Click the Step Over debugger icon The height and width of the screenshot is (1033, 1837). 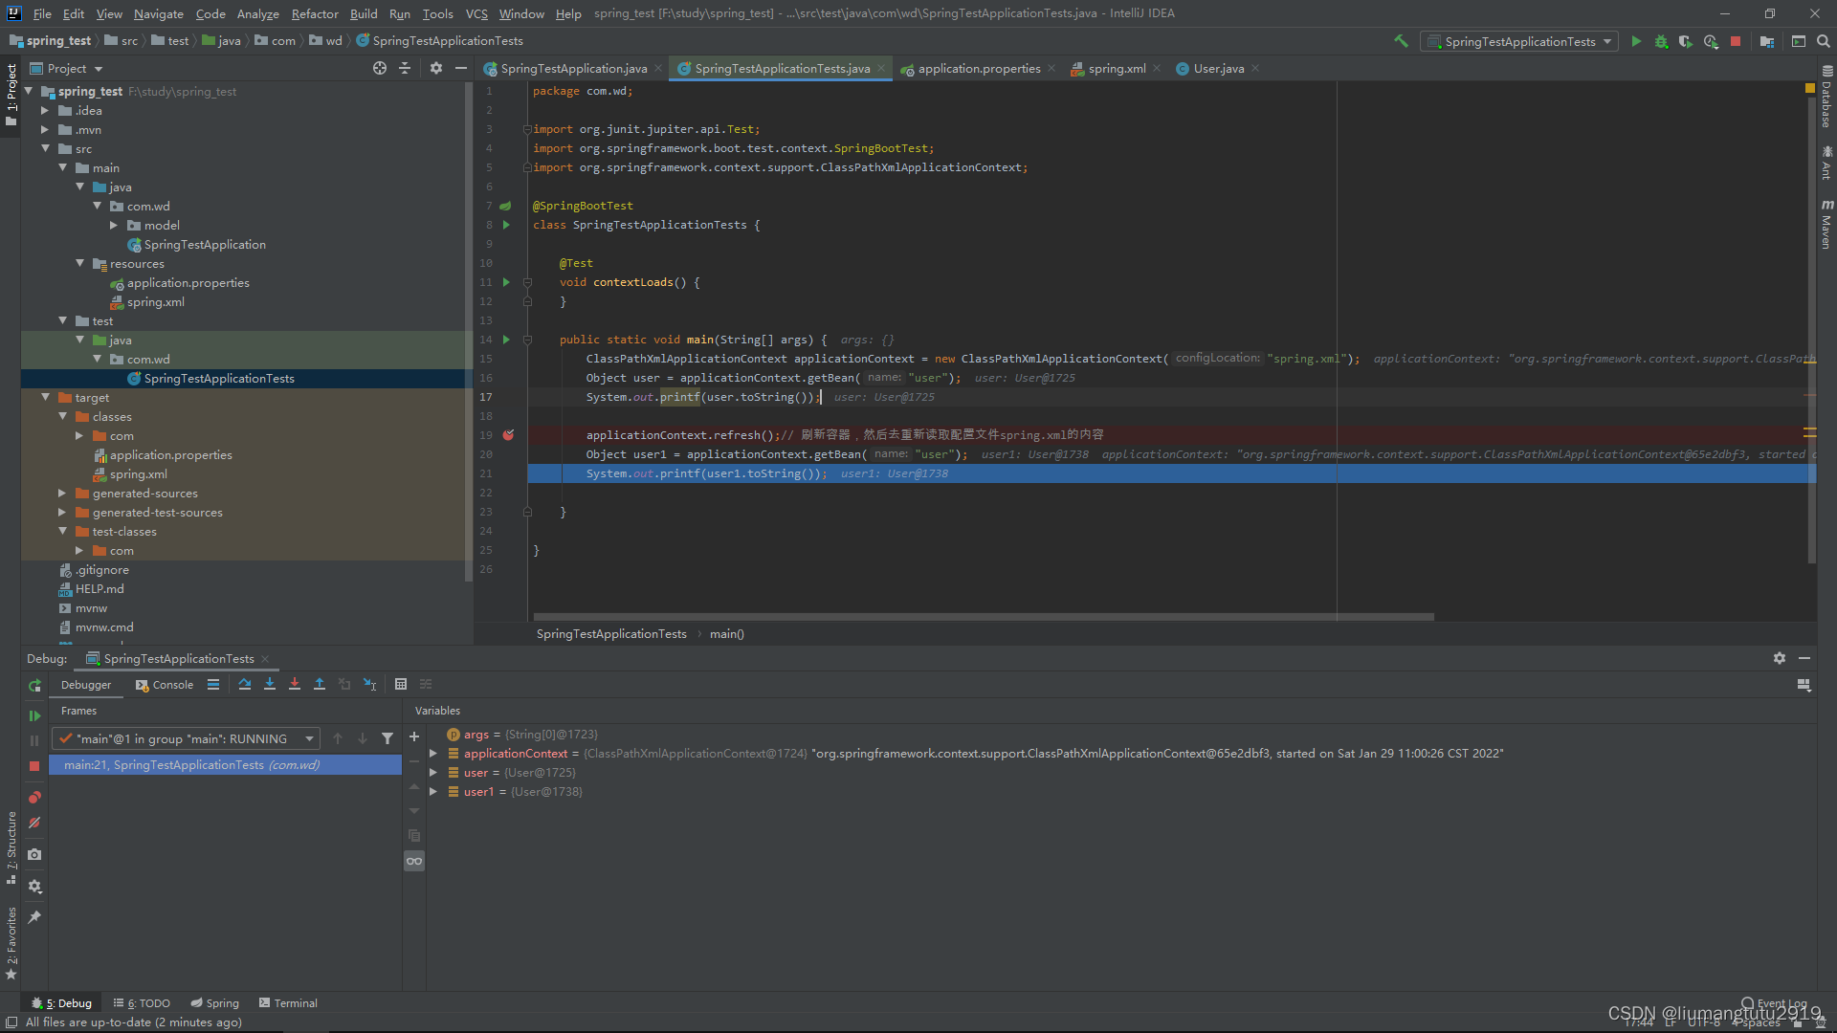click(245, 684)
